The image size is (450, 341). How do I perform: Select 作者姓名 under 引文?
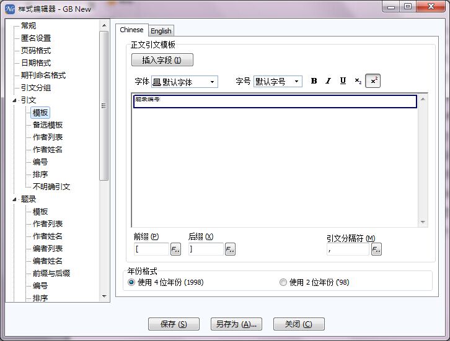click(48, 150)
